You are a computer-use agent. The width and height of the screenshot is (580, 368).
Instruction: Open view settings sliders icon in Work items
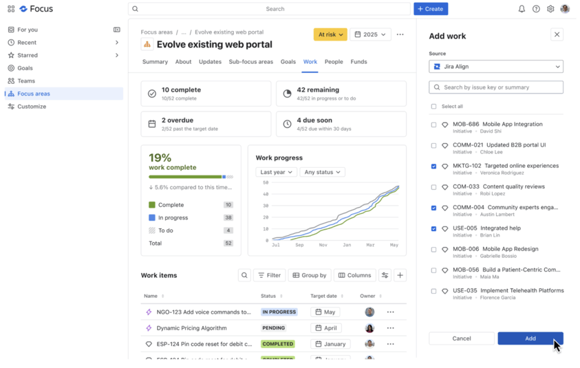[x=385, y=275]
